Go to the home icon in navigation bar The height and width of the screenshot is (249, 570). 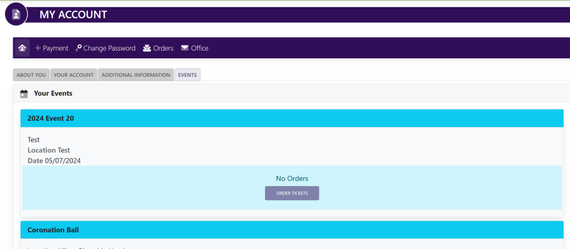(22, 48)
